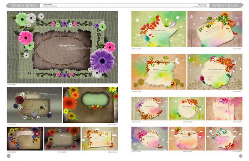This screenshot has width=249, height=161.
Task: Click the "花卉PSD • DVD13" header label
Action: point(225,5)
